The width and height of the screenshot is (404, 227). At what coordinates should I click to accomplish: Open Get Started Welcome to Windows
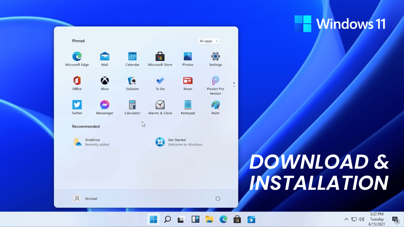179,142
